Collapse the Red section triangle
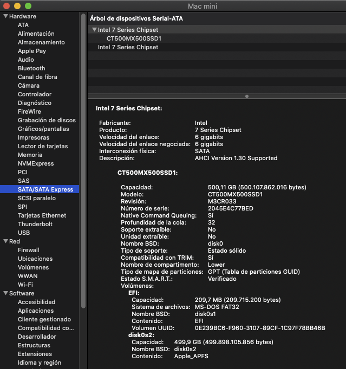 (x=5, y=241)
